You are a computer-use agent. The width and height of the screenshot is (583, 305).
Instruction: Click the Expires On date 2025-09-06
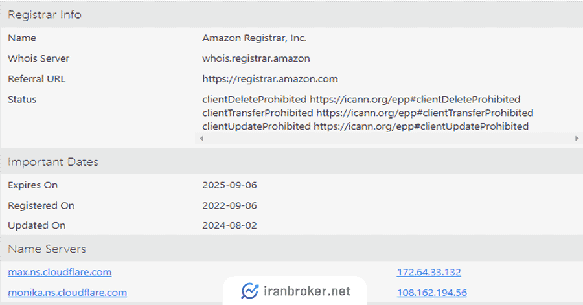tap(229, 185)
